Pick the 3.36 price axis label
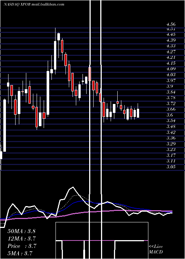This screenshot has width=185, height=259. [x=171, y=138]
